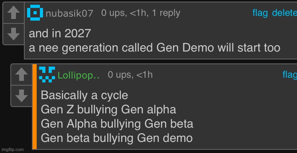Flag nubasik07's comment
Image resolution: width=297 pixels, height=153 pixels.
(260, 13)
